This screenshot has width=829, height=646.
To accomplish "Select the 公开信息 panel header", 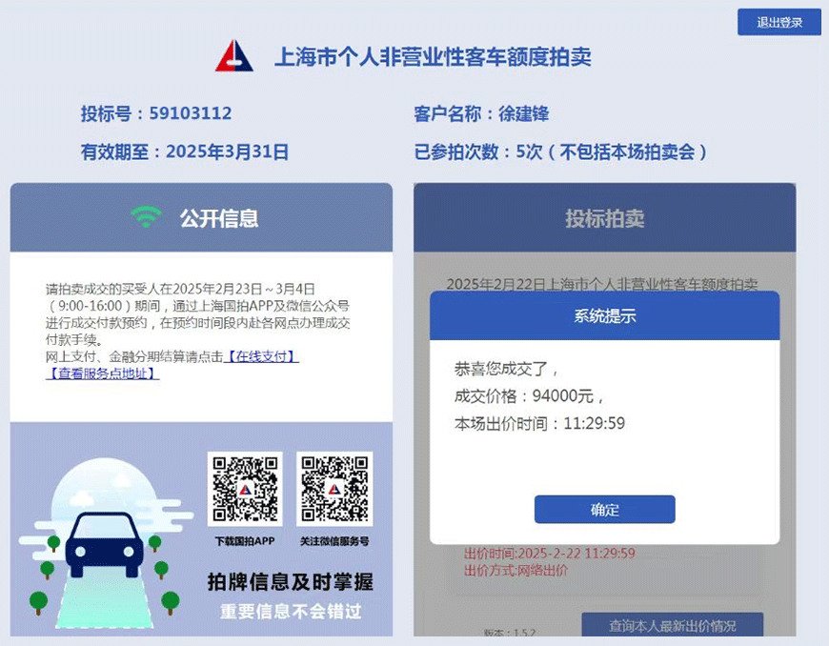I will [201, 218].
